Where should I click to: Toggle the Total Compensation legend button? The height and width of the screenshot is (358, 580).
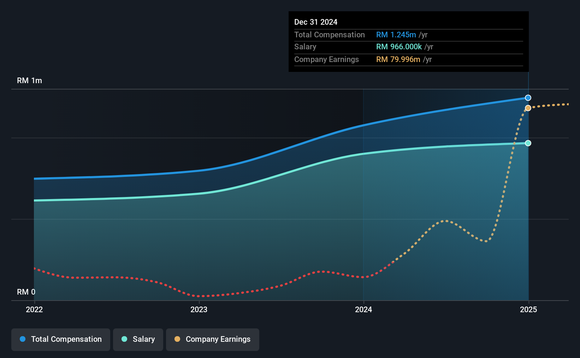point(61,339)
